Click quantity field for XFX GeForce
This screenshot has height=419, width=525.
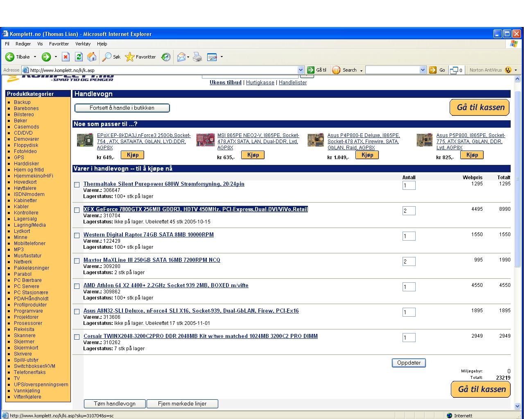(x=409, y=211)
